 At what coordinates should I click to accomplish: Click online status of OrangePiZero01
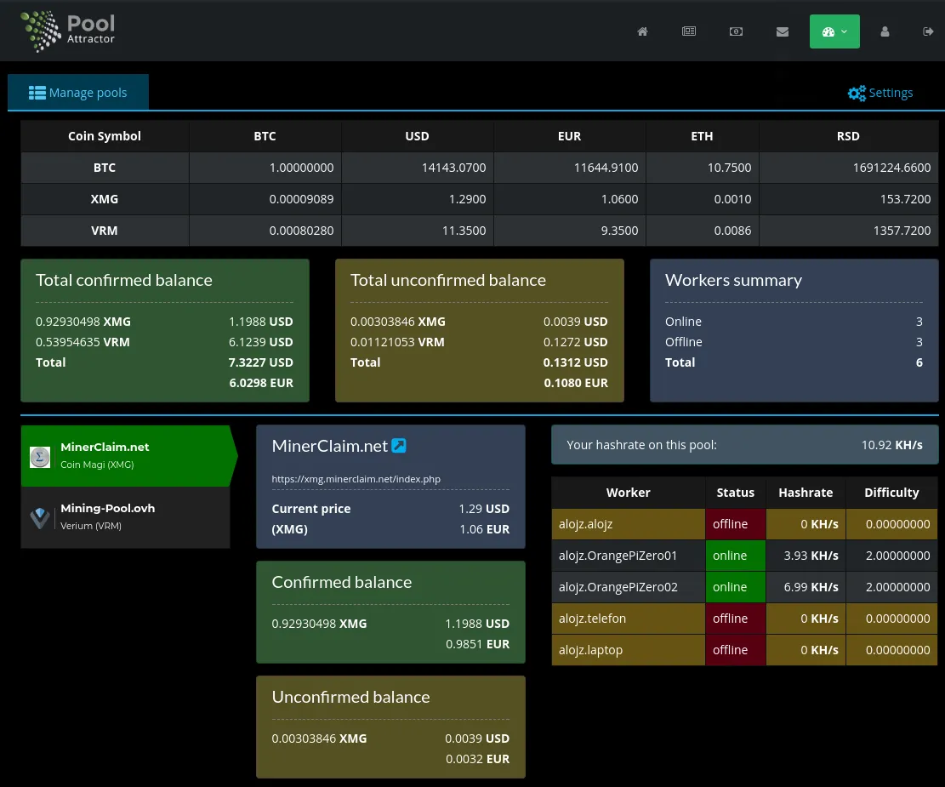[x=735, y=556]
